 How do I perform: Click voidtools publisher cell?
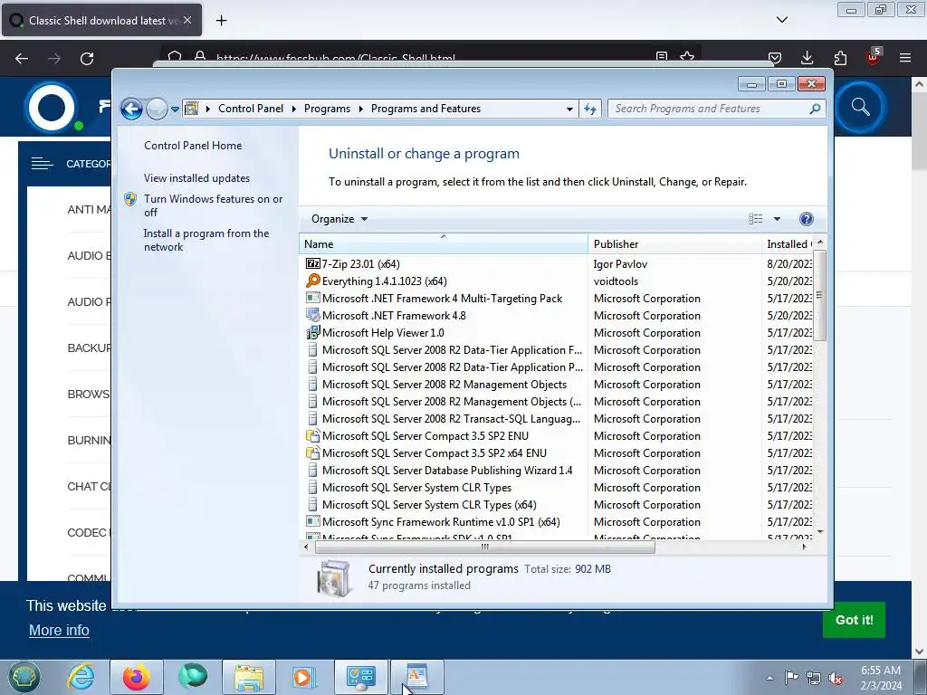click(616, 281)
